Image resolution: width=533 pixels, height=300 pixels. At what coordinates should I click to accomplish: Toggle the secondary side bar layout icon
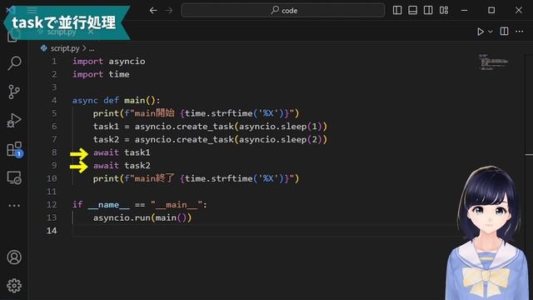click(x=428, y=10)
